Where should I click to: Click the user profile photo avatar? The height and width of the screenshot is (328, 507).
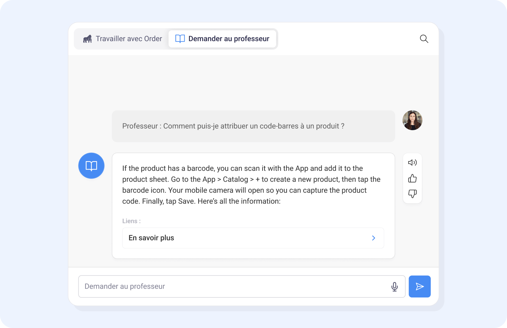click(x=412, y=120)
